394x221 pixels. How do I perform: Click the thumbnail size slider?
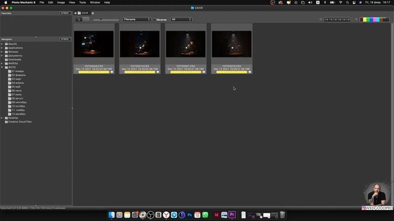[x=106, y=19]
